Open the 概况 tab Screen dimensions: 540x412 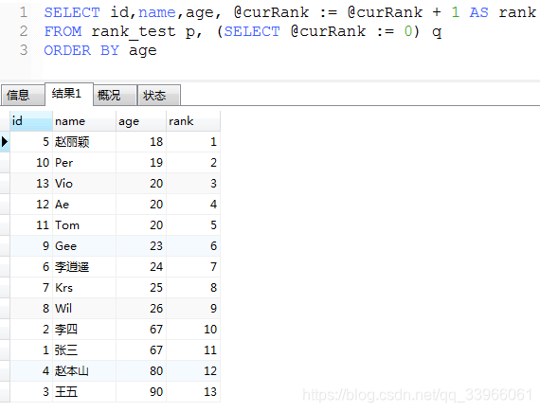tap(116, 95)
